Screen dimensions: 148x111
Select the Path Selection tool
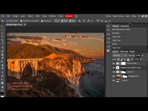[x=2, y=80]
